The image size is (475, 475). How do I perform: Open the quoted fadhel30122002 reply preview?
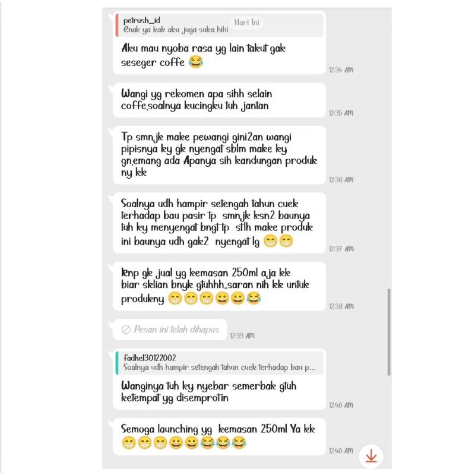pos(219,363)
